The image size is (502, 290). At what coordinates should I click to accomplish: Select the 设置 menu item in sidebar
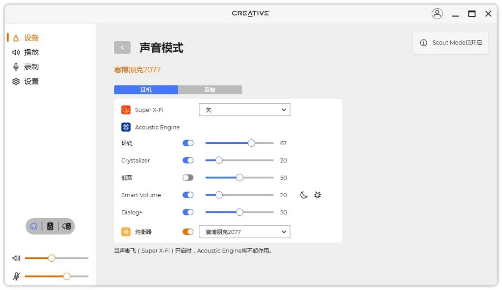27,81
